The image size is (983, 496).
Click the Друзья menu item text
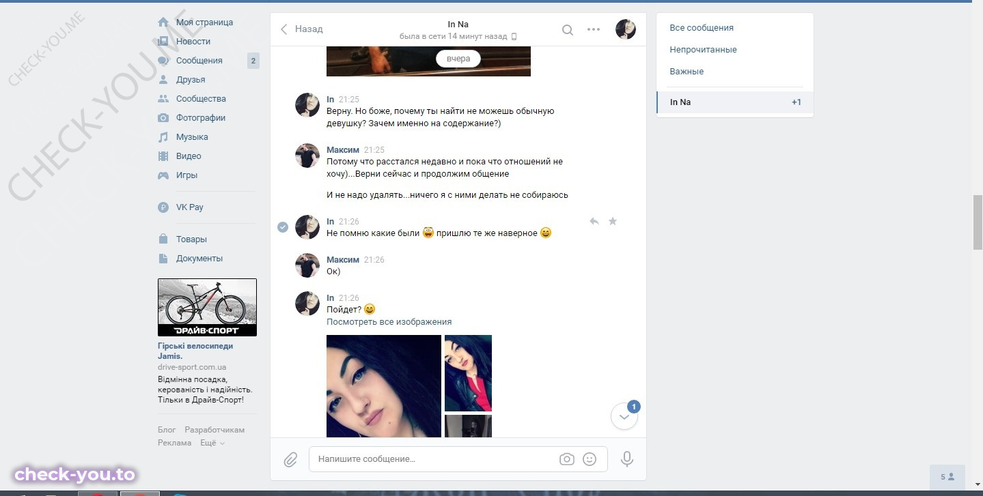191,80
